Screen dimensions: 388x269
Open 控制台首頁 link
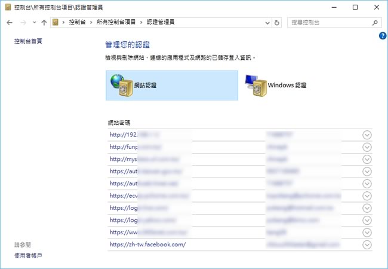click(28, 41)
